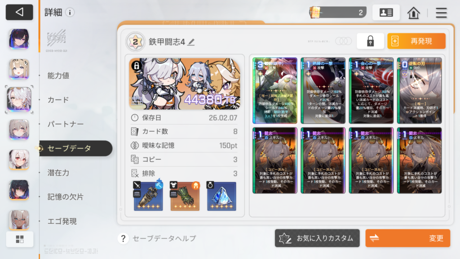Open the character grid view icon
Viewport: 460px width, 259px height.
(x=20, y=239)
